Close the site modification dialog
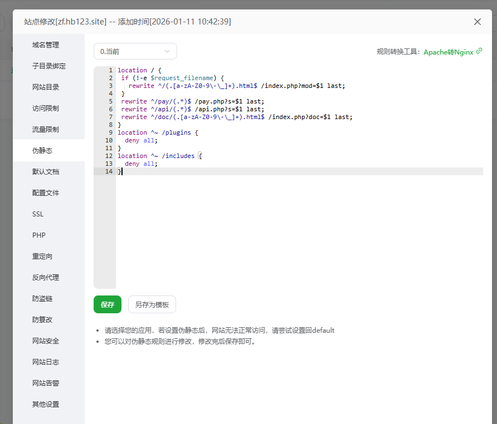 point(477,22)
